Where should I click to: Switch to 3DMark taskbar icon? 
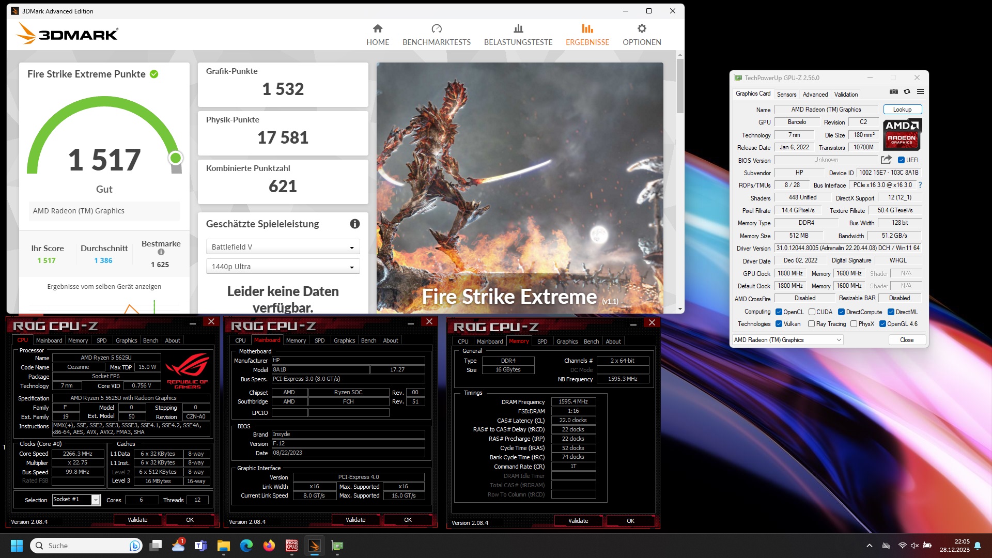pyautogui.click(x=314, y=546)
